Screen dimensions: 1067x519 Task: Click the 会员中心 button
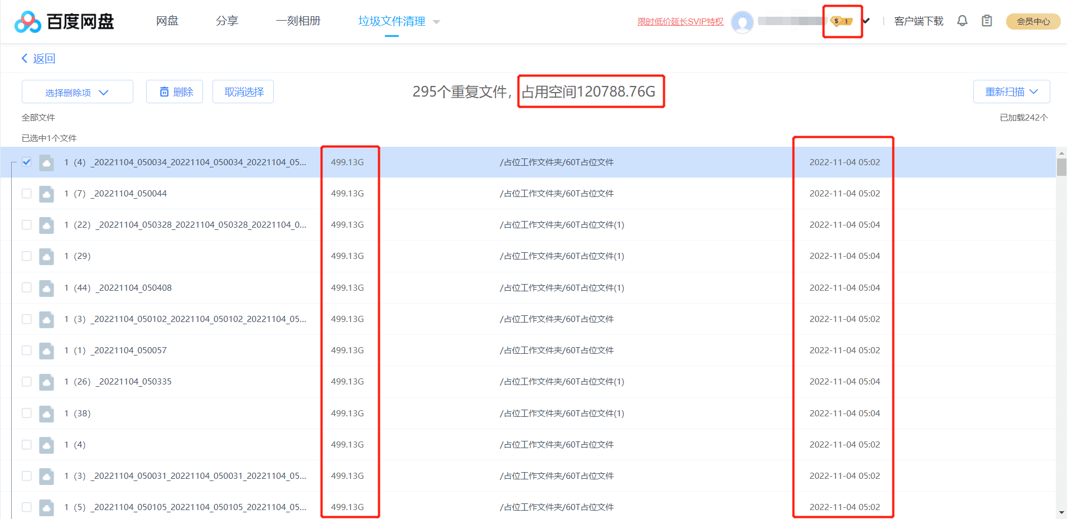click(x=1032, y=21)
